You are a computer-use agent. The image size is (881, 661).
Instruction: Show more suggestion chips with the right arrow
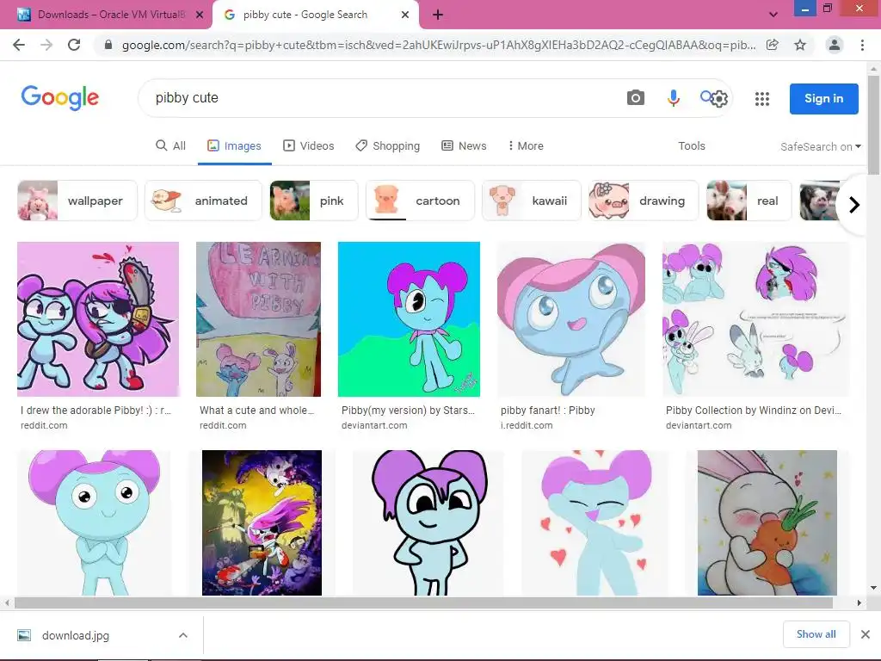(854, 205)
